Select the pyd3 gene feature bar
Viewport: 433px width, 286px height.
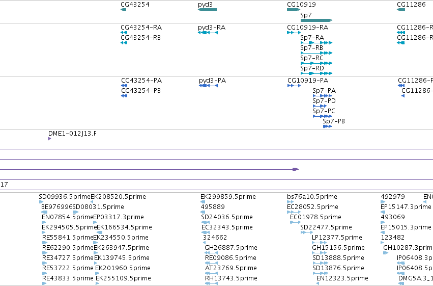(208, 10)
